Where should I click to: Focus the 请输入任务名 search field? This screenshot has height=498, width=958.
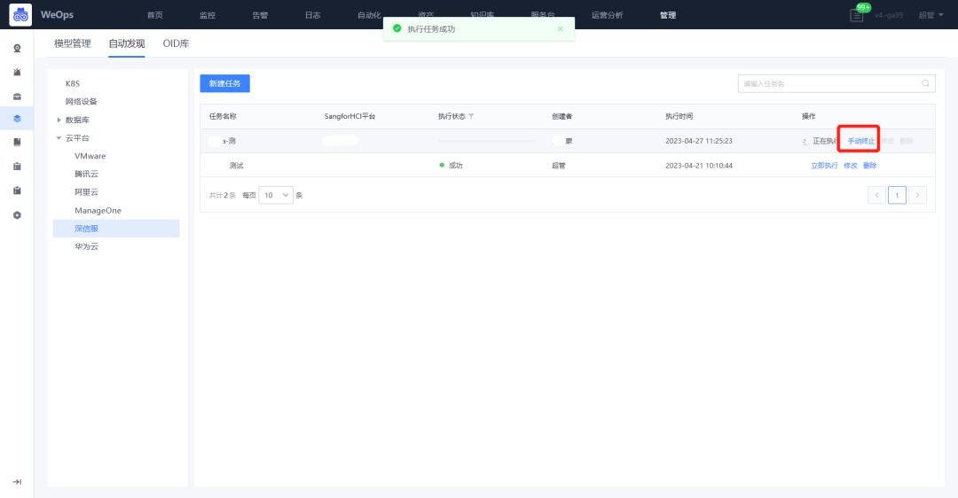[x=836, y=83]
